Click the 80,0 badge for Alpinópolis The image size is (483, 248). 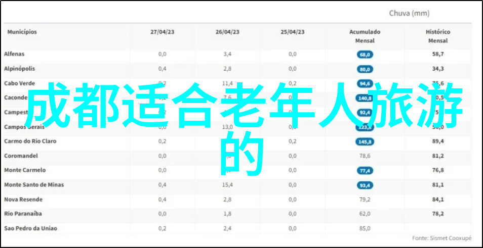coord(365,70)
